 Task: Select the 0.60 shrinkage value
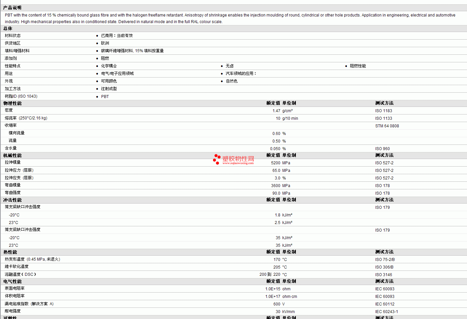click(x=276, y=134)
